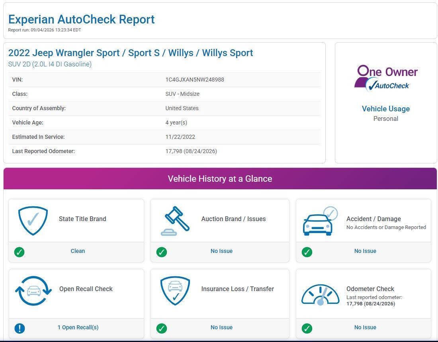Click the State Title Brand label

coord(82,219)
